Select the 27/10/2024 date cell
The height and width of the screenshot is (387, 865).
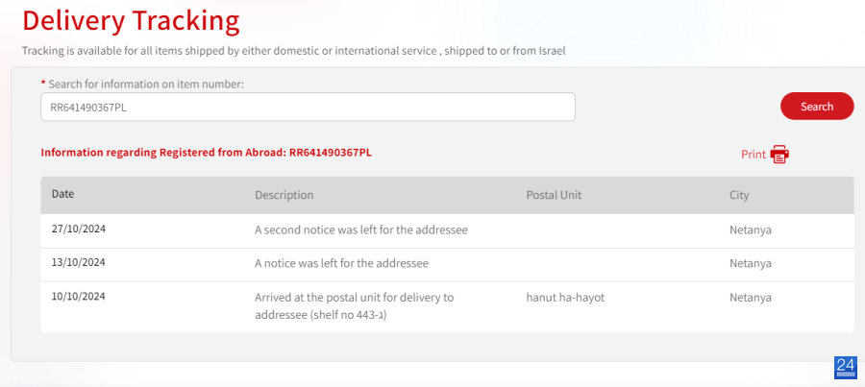point(79,229)
